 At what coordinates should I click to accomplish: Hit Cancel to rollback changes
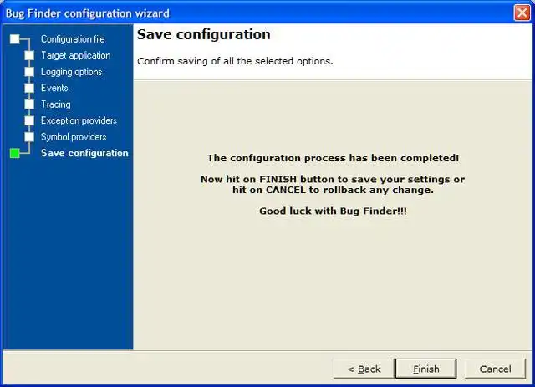(x=495, y=369)
